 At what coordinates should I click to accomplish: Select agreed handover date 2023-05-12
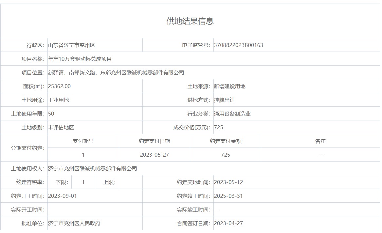tap(228, 182)
